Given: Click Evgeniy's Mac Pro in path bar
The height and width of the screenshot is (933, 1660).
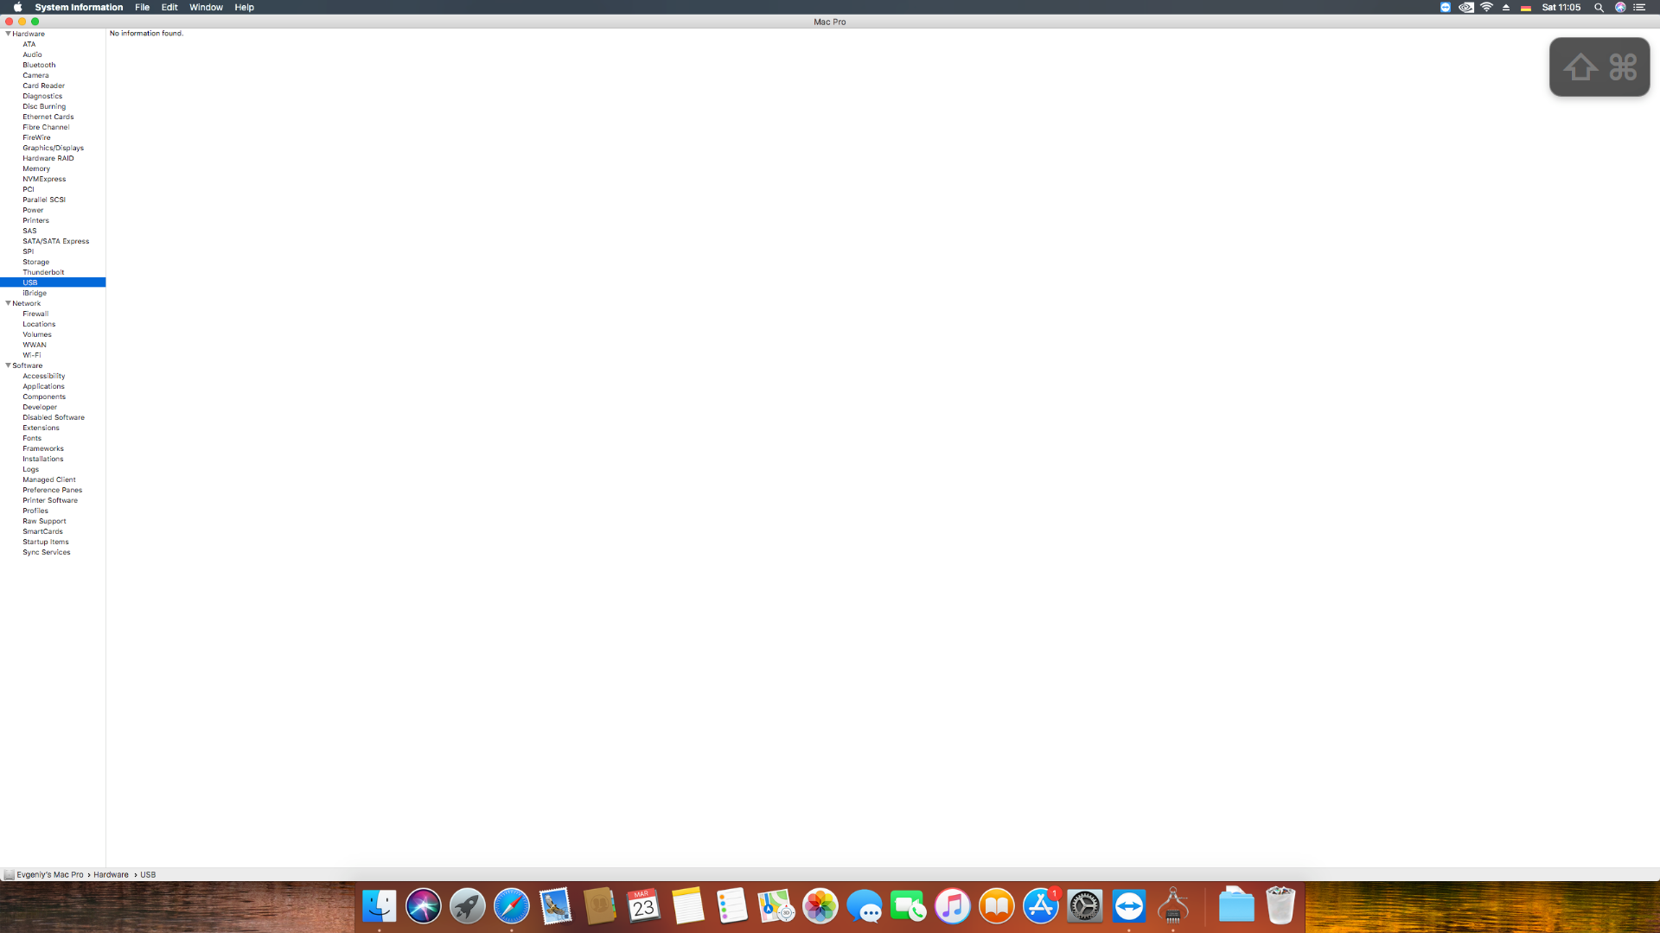Looking at the screenshot, I should coord(49,874).
